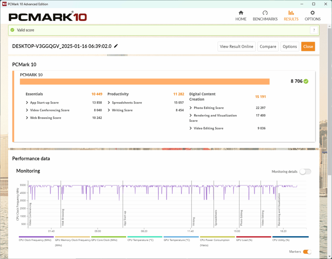Image resolution: width=332 pixels, height=259 pixels.
Task: Click the Performance data heading
Action: [31, 159]
